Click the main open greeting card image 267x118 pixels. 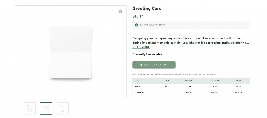point(70,52)
